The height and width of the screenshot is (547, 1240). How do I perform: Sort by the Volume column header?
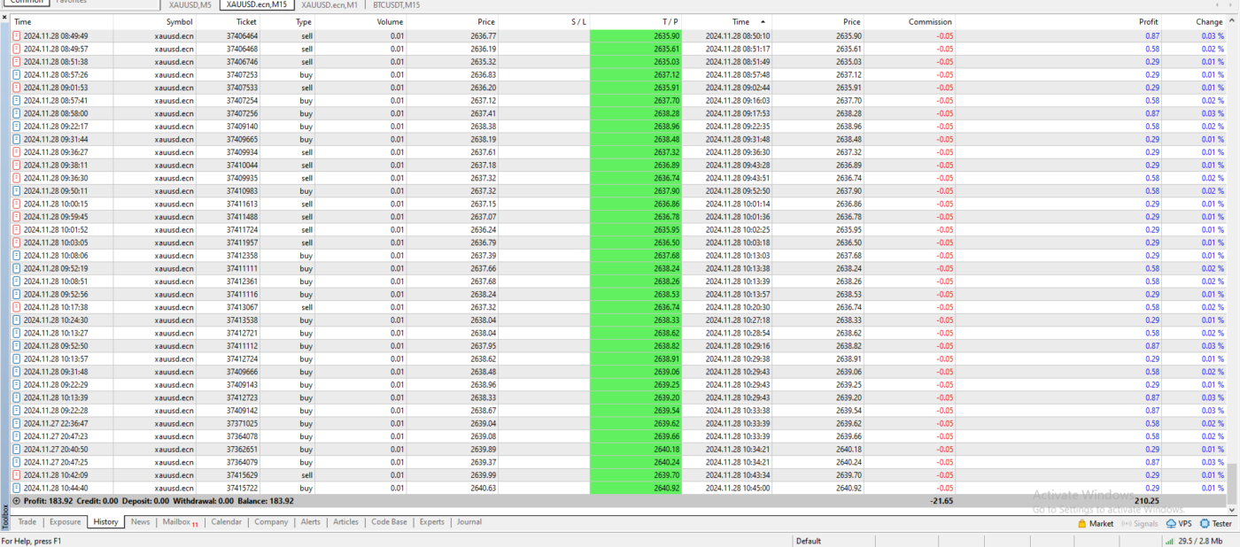(x=390, y=21)
